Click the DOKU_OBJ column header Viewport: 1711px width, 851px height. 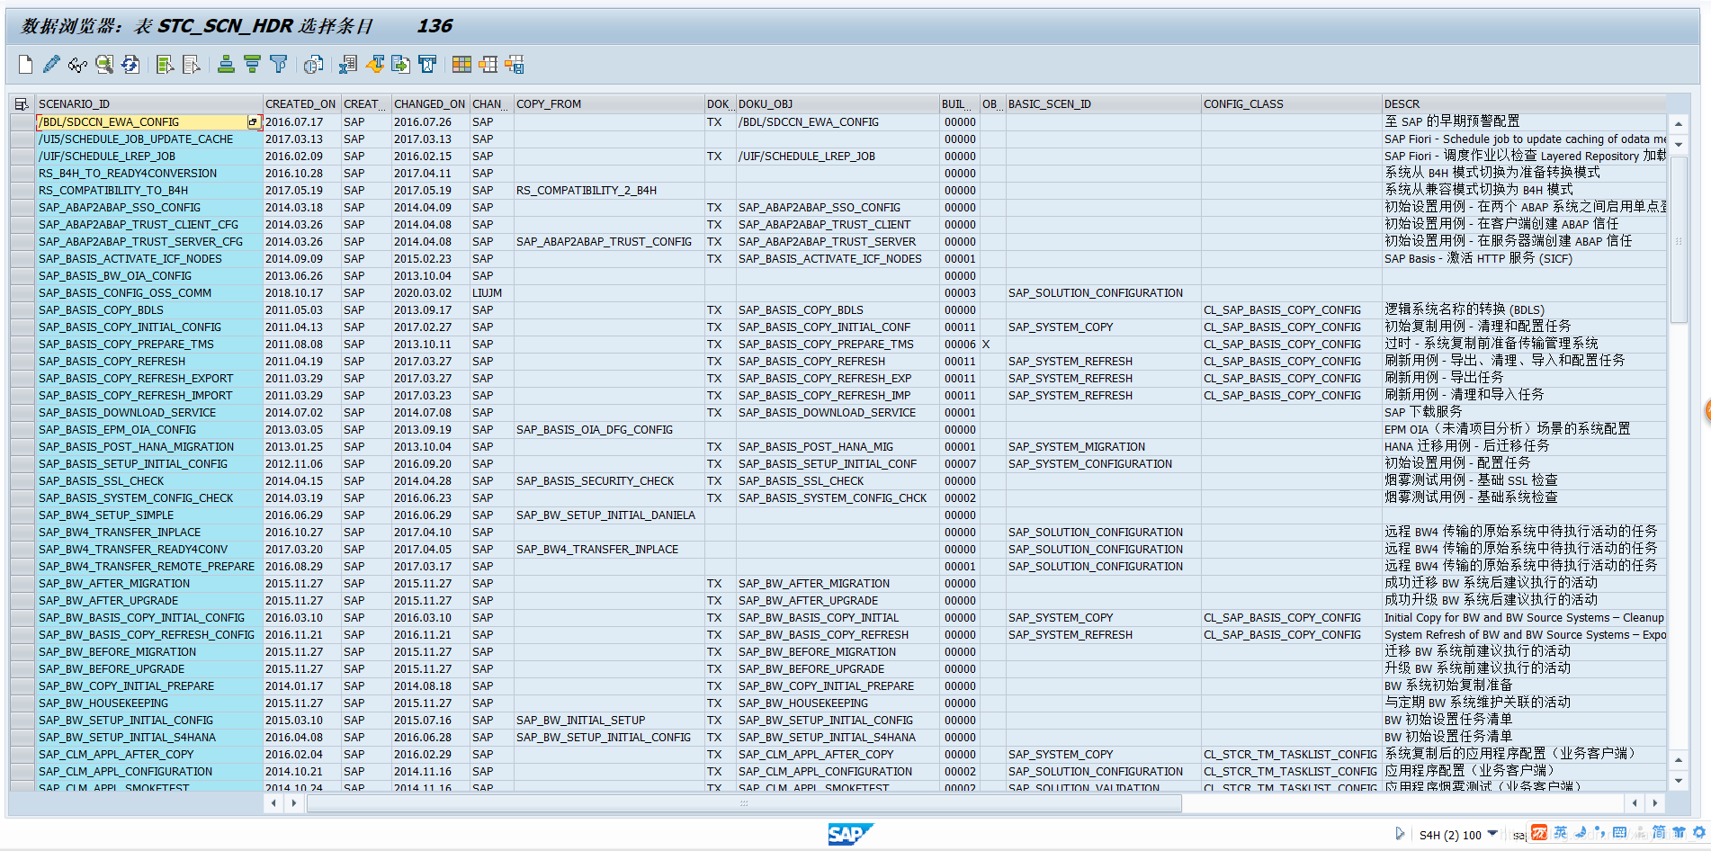point(837,104)
